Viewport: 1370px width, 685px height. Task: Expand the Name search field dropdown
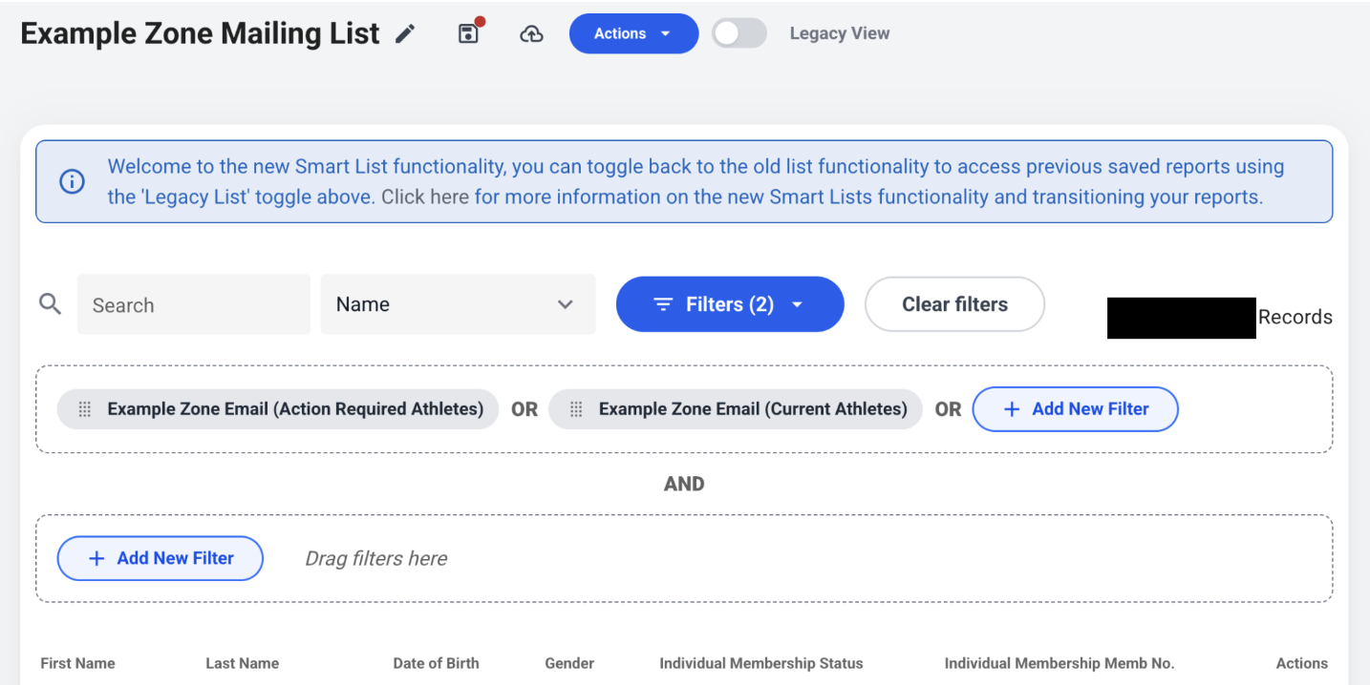[x=458, y=304]
